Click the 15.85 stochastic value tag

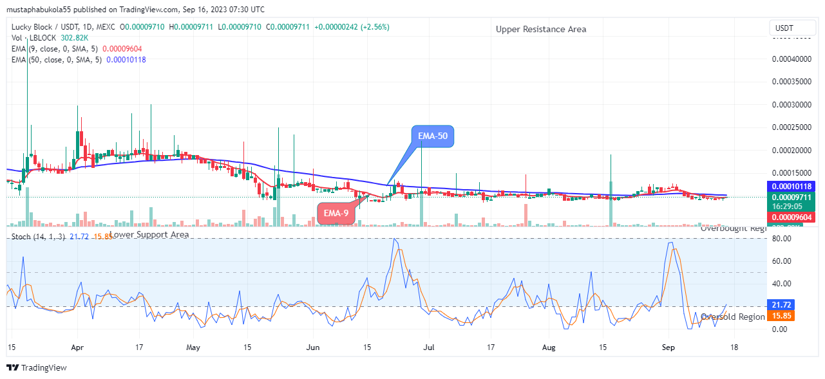tap(782, 317)
